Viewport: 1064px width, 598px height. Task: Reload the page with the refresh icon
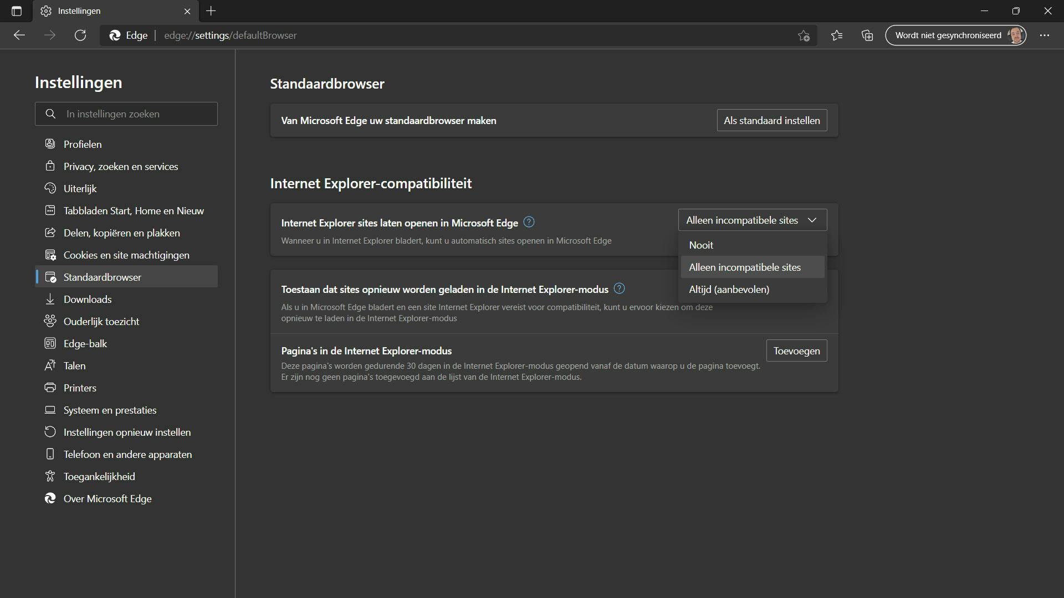[x=80, y=35]
